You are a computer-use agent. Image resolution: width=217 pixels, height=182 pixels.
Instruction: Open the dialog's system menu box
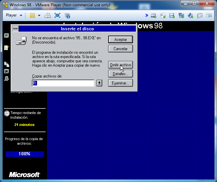point(15,29)
